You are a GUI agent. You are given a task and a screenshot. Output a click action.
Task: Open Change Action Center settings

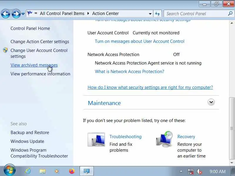coord(40,42)
